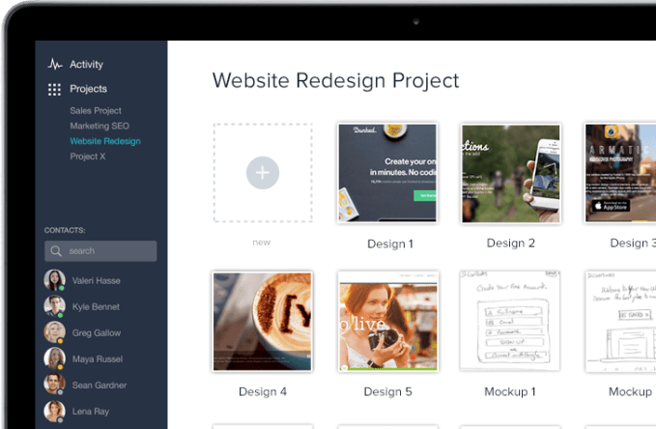Open Valeri Hasse's avatar
This screenshot has width=656, height=429.
(x=54, y=280)
